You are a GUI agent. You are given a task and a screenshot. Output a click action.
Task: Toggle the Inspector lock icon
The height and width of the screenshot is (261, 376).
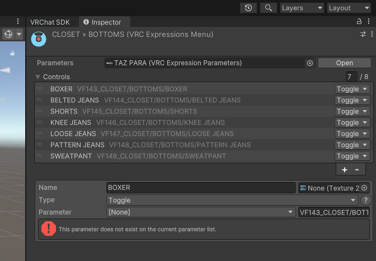point(359,22)
